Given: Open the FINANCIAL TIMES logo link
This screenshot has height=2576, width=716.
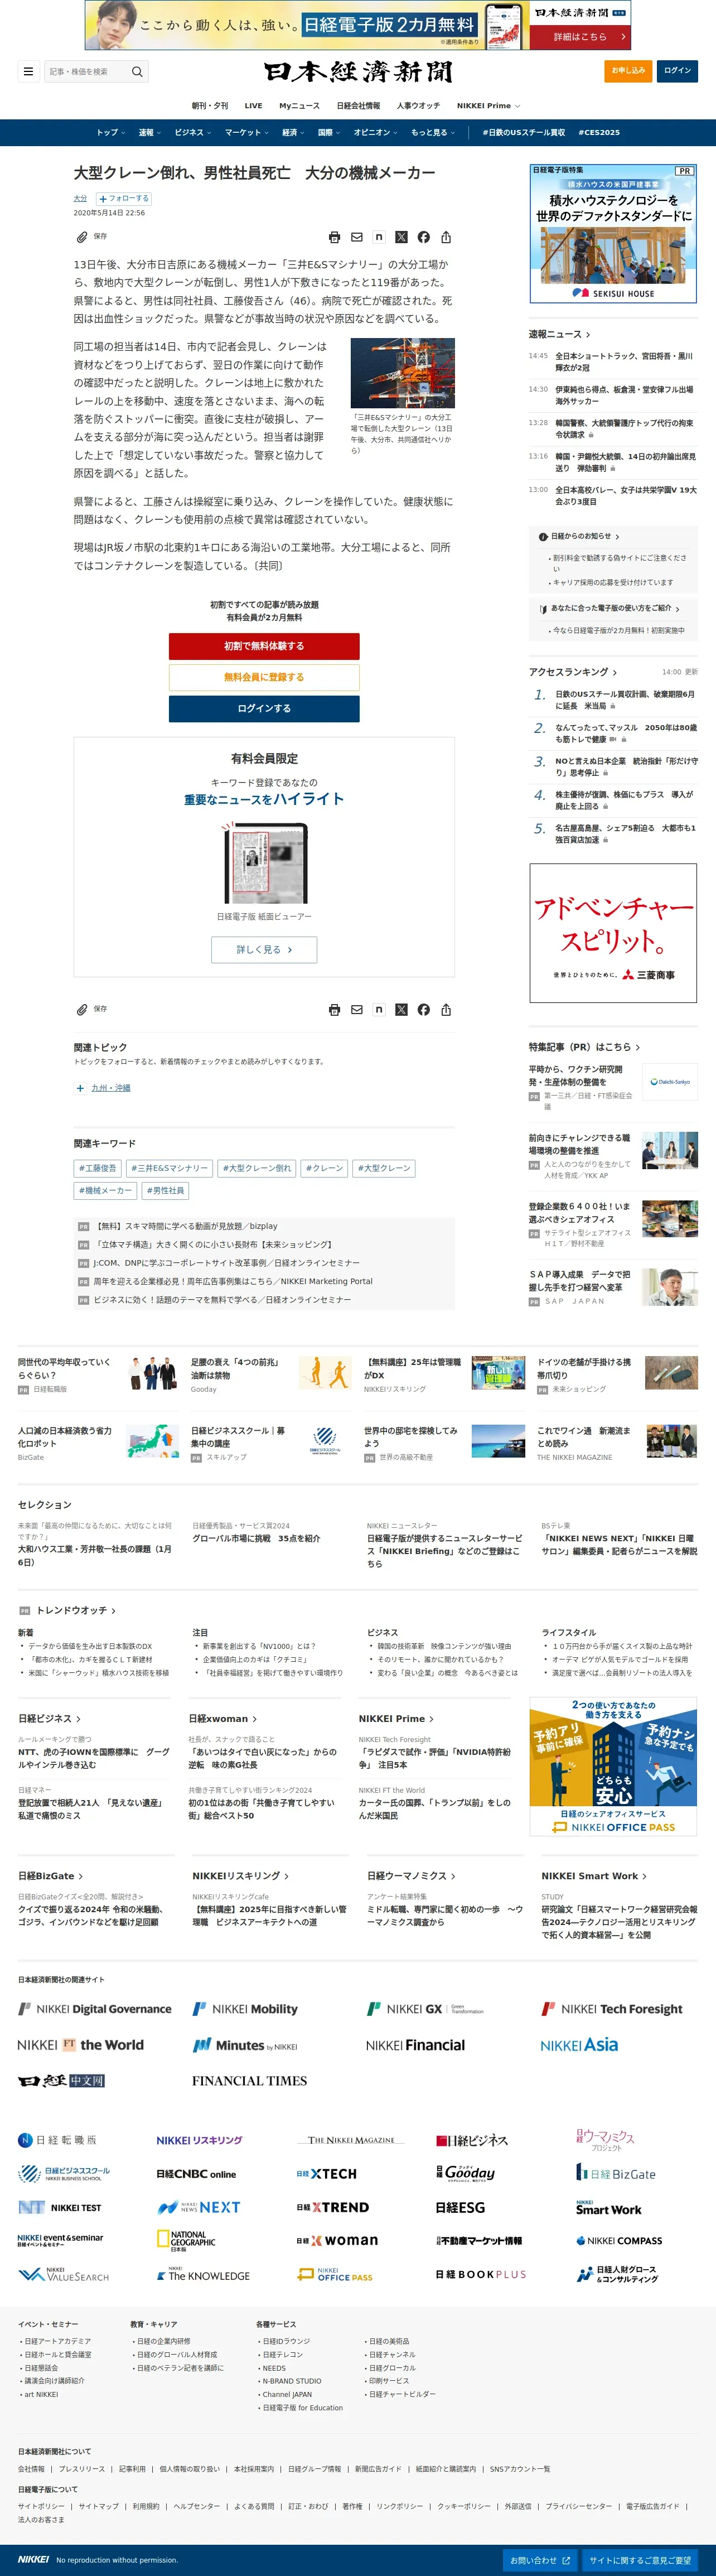Looking at the screenshot, I should pyautogui.click(x=249, y=2081).
